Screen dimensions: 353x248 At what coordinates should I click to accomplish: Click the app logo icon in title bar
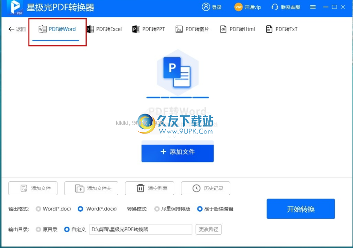(x=15, y=8)
